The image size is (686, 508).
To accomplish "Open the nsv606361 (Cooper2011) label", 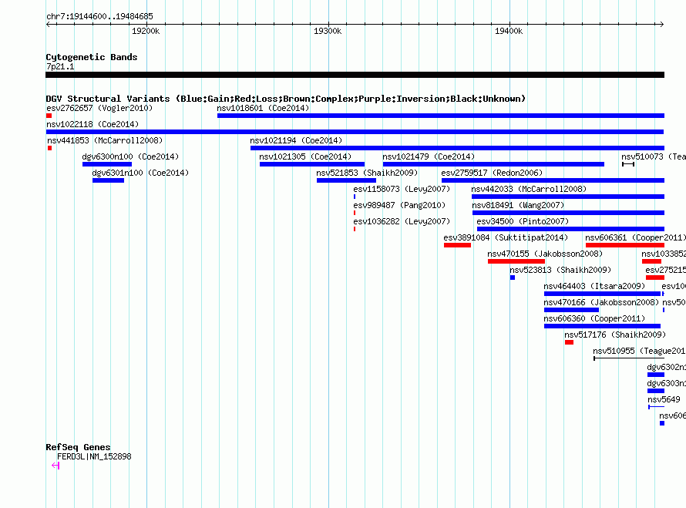I will click(635, 237).
